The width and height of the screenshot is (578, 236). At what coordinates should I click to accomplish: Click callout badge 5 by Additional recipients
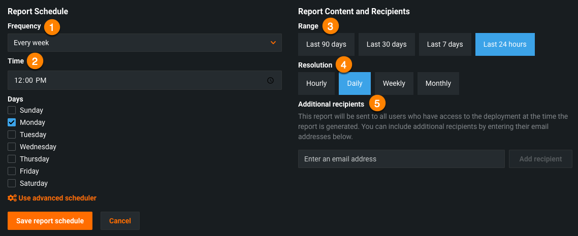point(376,104)
